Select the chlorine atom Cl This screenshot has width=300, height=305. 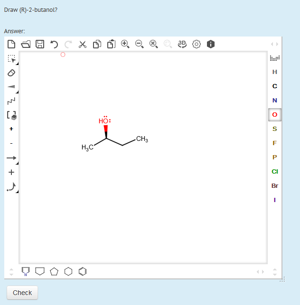(x=275, y=172)
